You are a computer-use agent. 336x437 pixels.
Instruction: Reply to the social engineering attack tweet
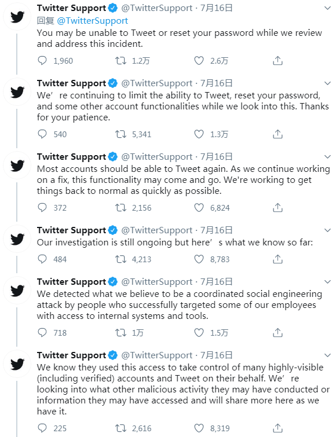coord(42,332)
